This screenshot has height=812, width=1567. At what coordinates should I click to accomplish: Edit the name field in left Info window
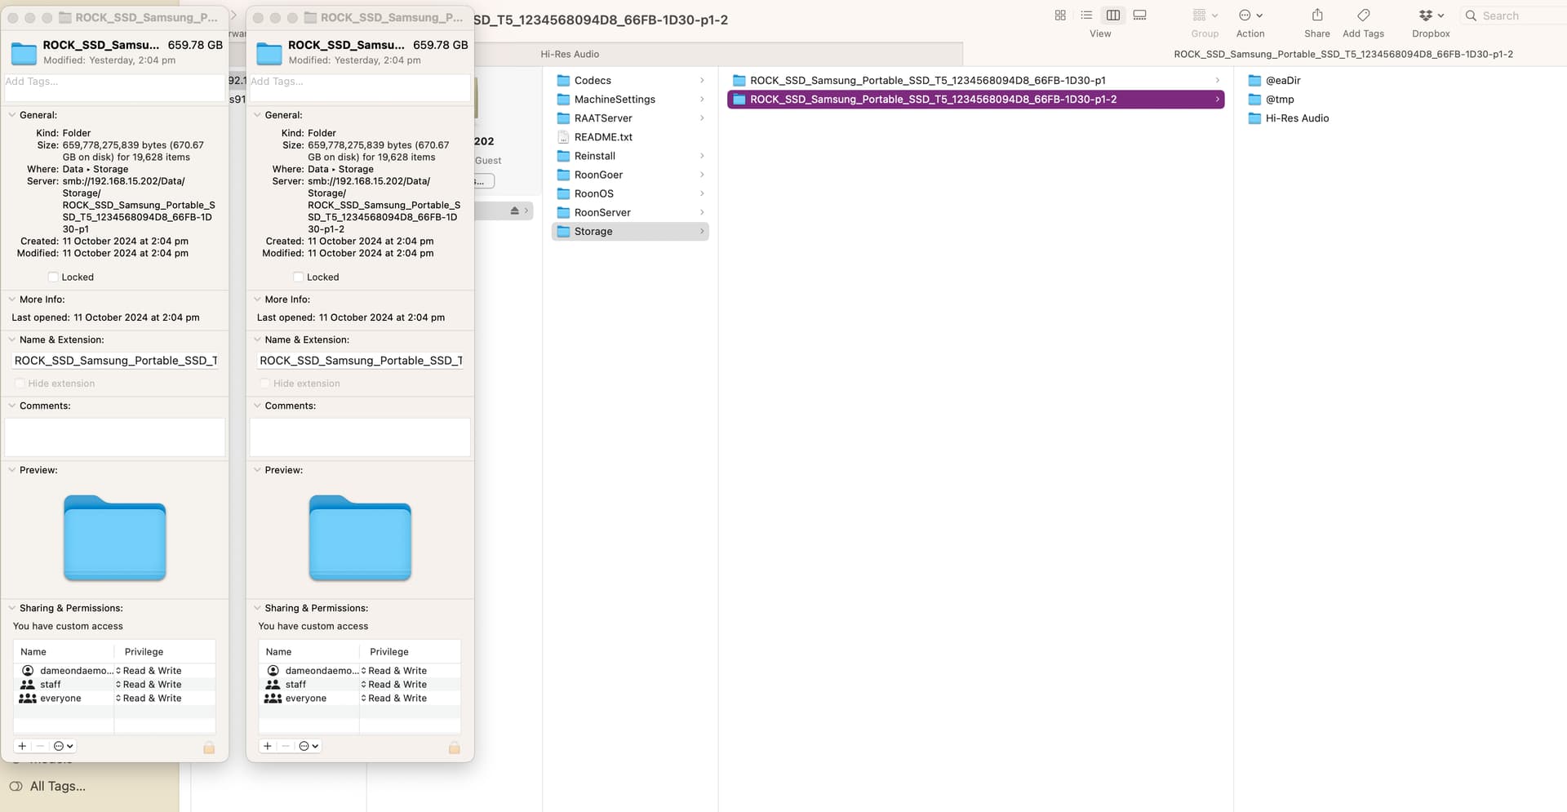(115, 360)
